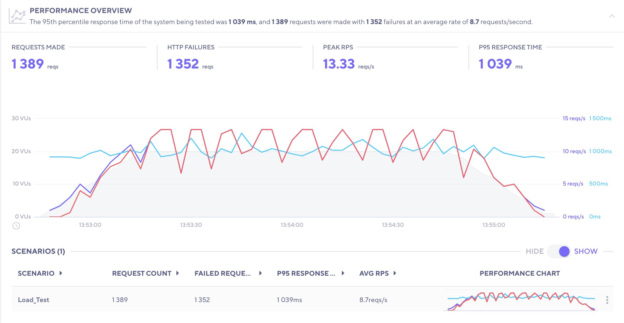Open the Load_Test row options menu
The height and width of the screenshot is (323, 624).
click(607, 300)
